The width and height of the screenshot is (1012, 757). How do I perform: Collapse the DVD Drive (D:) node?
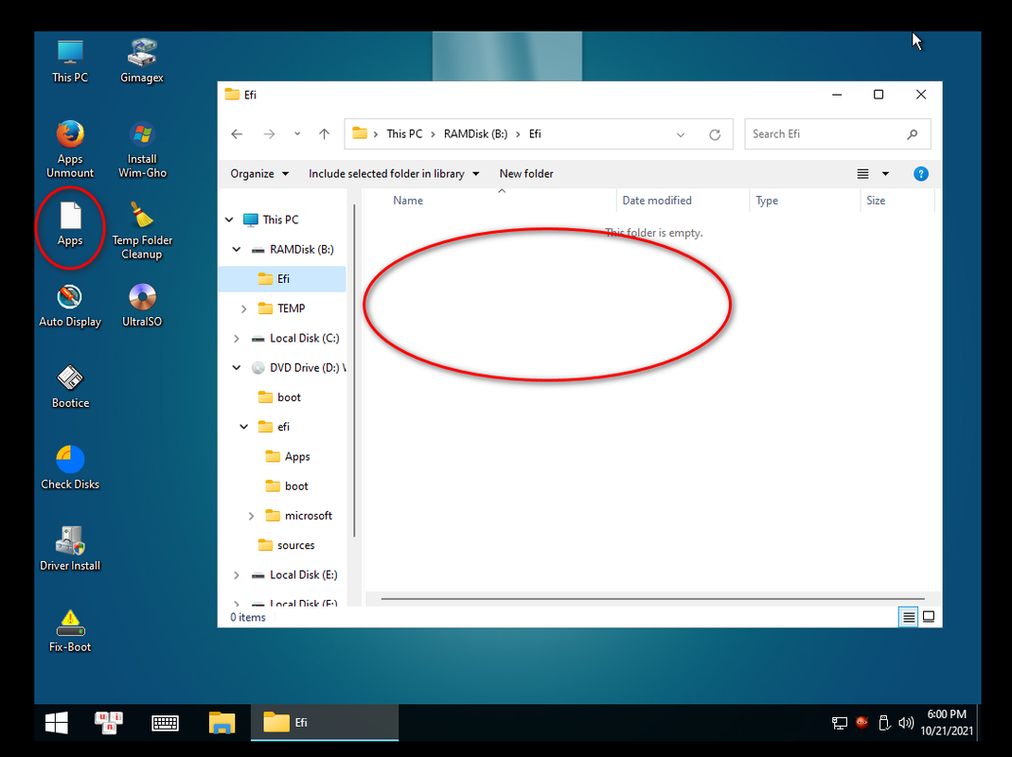pos(237,368)
